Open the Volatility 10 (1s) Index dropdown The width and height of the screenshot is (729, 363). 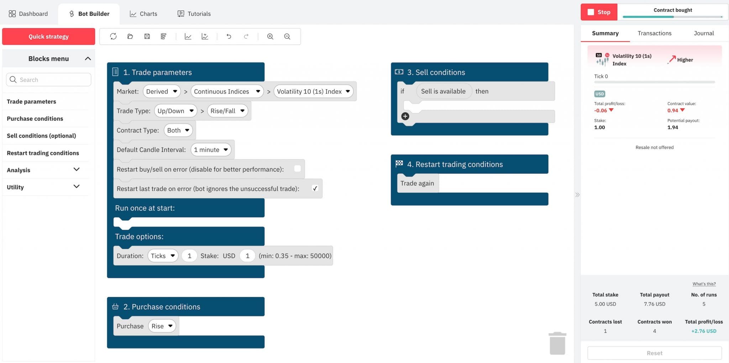click(x=313, y=91)
